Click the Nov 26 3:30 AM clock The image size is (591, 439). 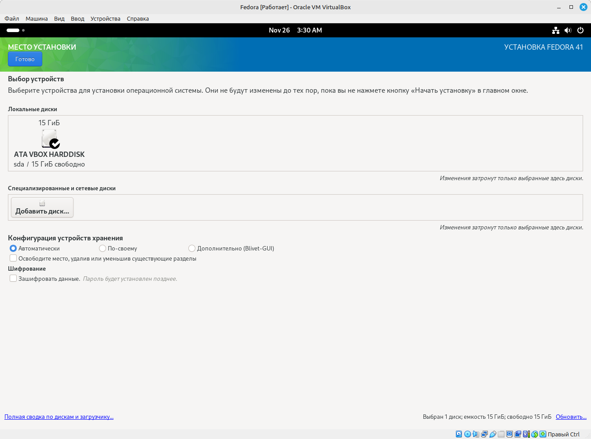tap(295, 30)
